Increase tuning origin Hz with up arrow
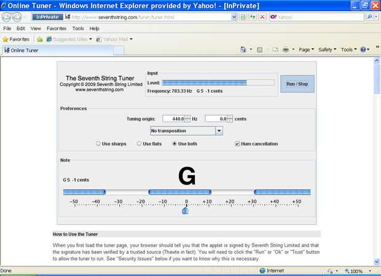381x276 pixels. 187,117
